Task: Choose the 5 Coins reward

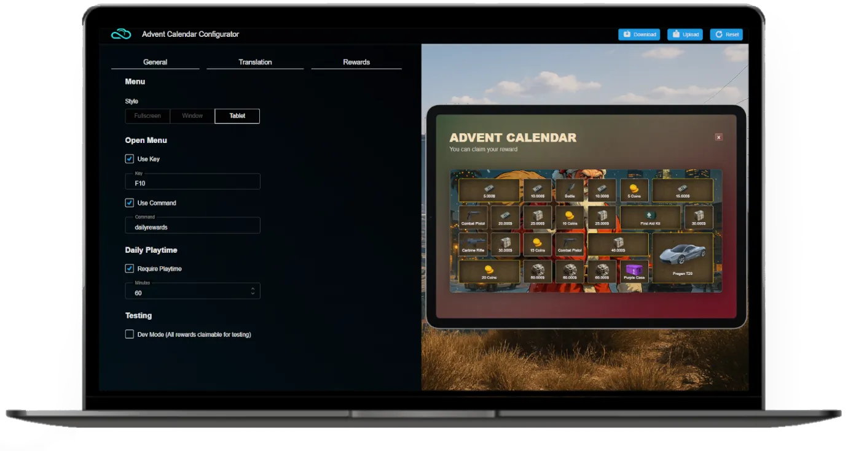Action: click(634, 190)
